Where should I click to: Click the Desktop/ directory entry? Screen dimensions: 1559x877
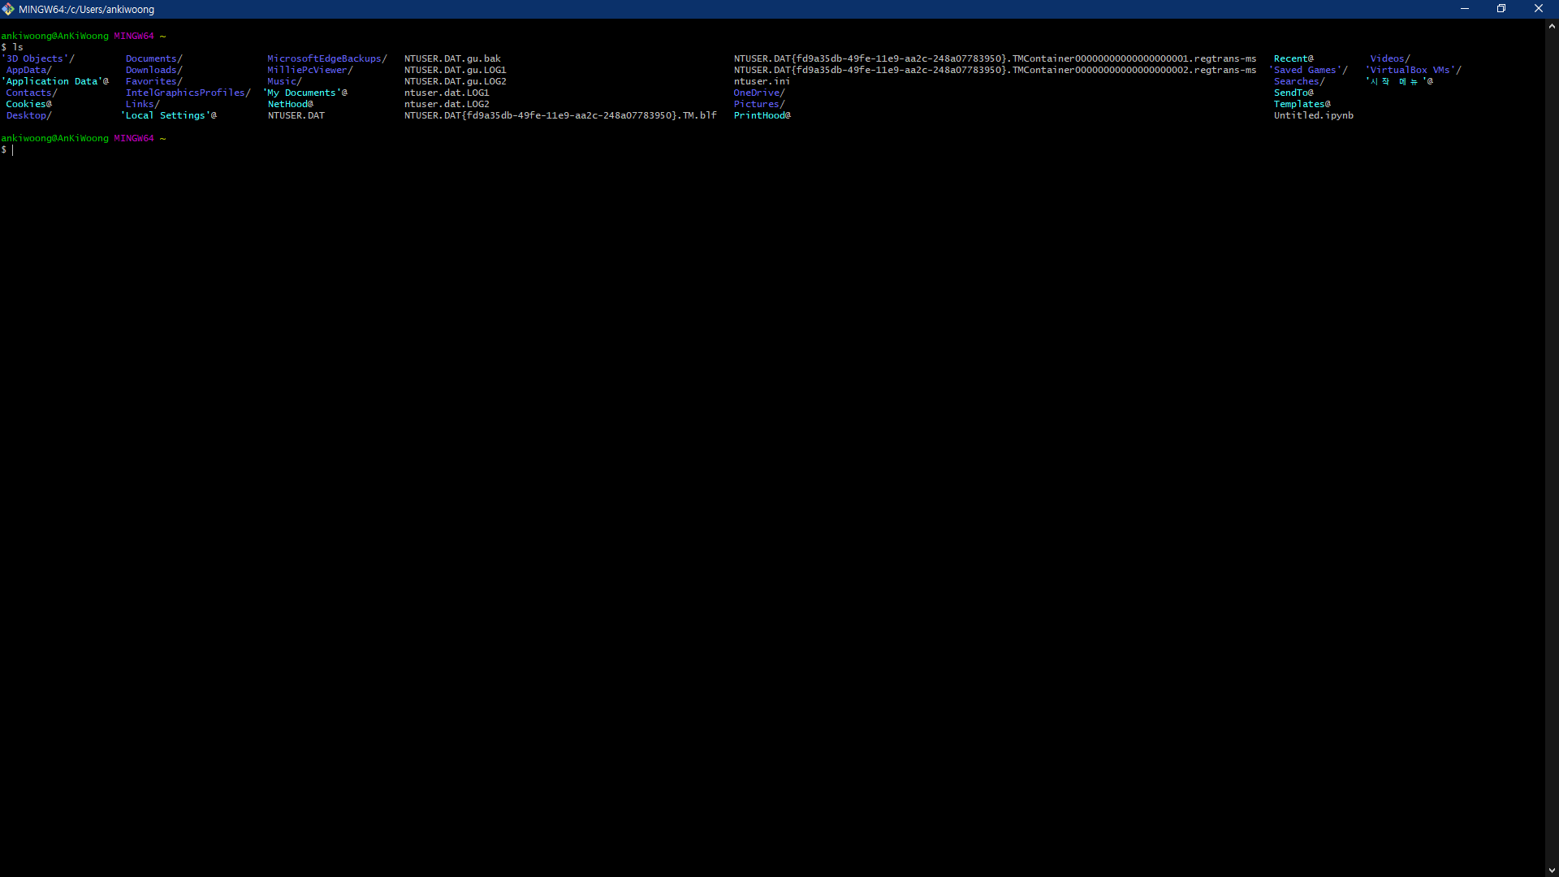click(x=28, y=115)
